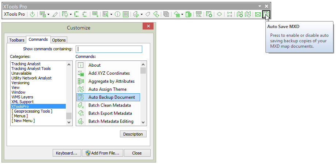Viewport: 336px width, 164px height.
Task: Expand the feature conversion dropdown arrow
Action: [x=71, y=15]
